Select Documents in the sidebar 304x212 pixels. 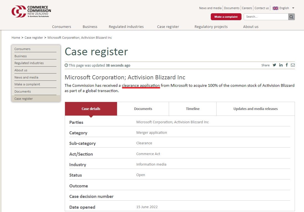click(35, 91)
